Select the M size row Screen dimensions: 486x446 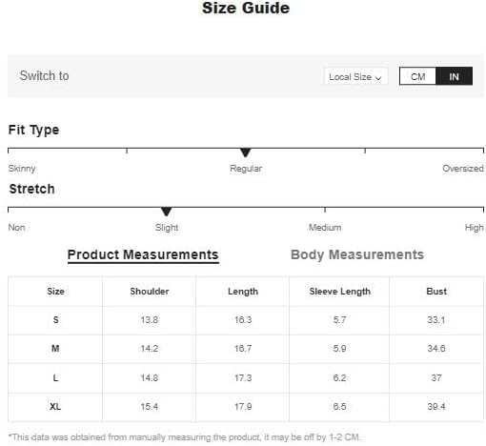[246, 349]
